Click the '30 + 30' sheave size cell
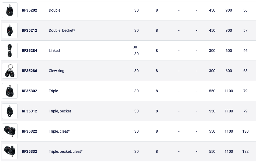The image size is (256, 163). point(137,51)
